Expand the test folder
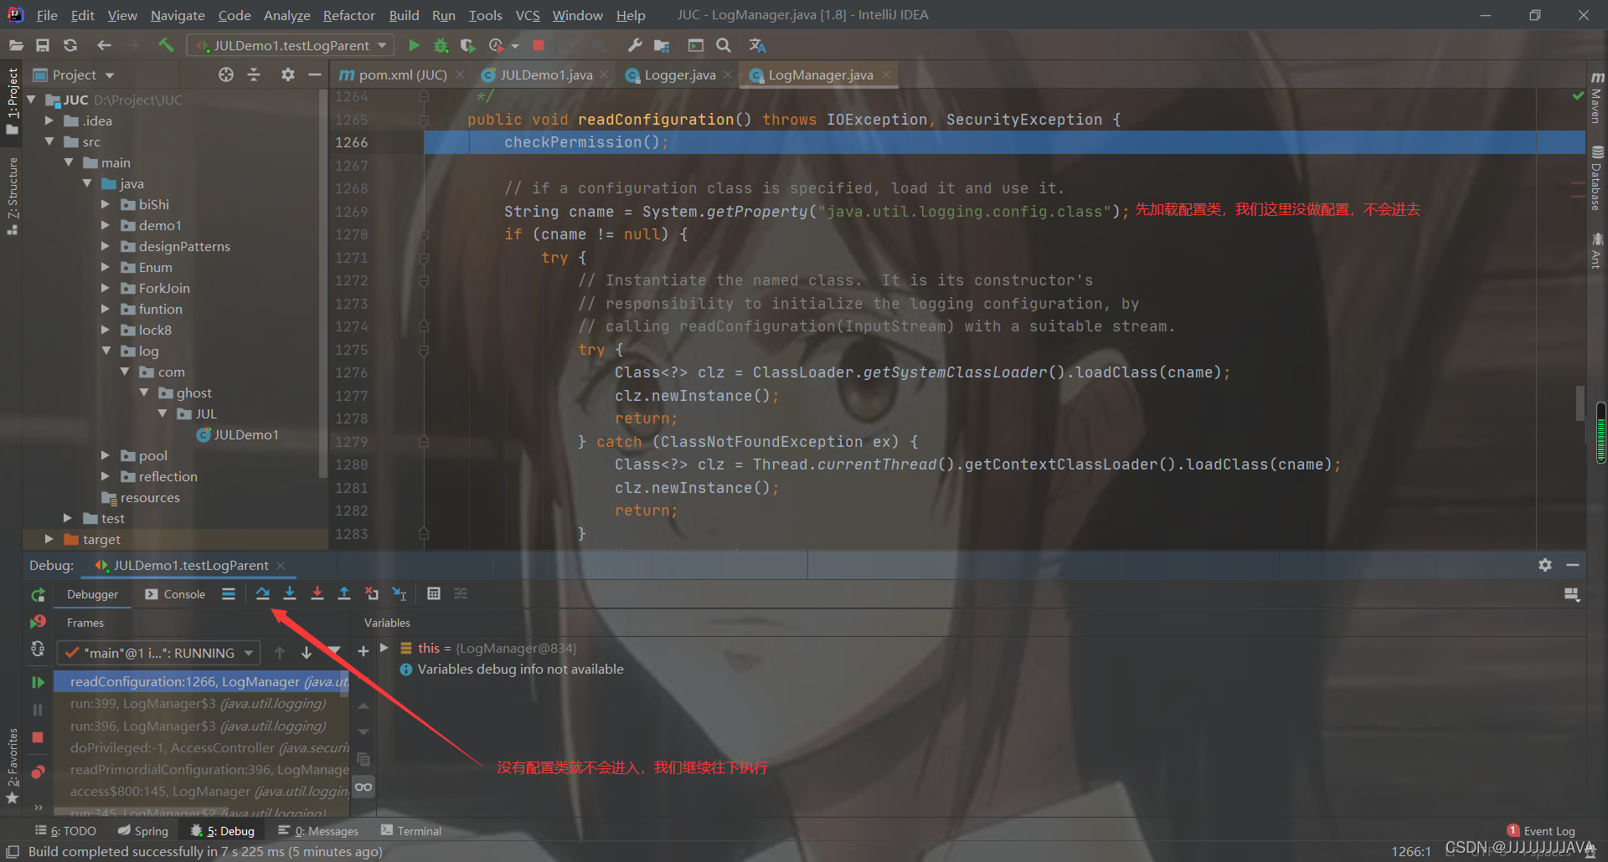 [68, 518]
